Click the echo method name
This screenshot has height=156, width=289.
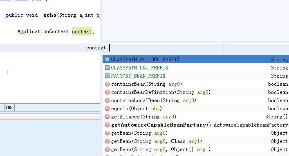50,15
